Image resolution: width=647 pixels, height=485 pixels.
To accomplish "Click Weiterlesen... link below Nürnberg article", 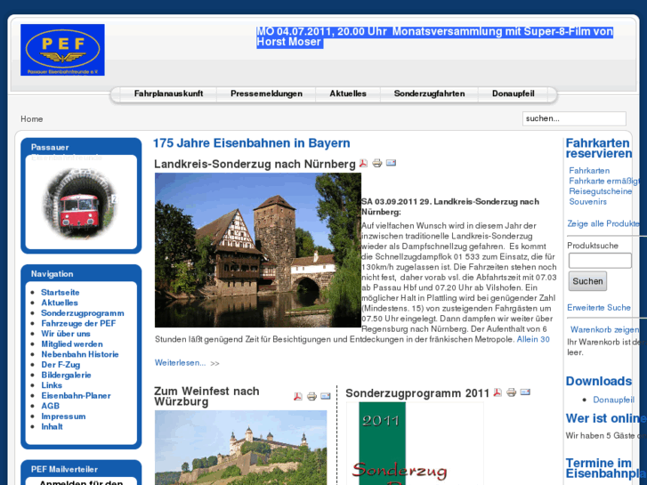I will pos(180,363).
